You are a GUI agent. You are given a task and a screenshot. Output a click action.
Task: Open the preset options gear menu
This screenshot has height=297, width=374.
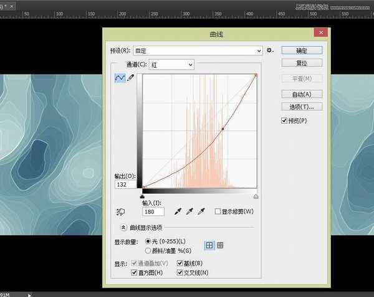click(269, 50)
